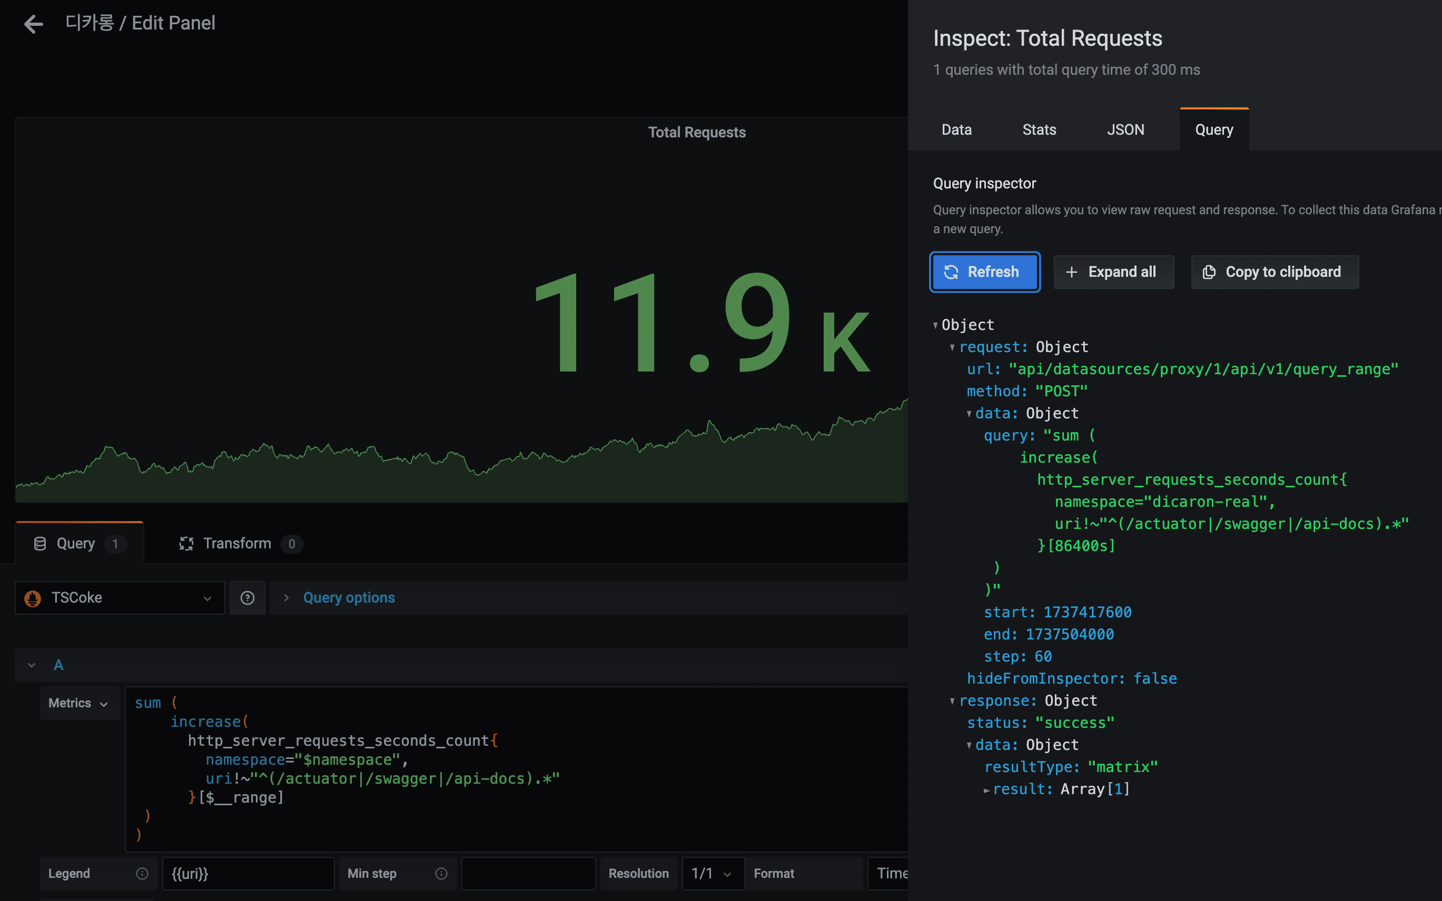This screenshot has width=1442, height=901.
Task: Expand the Query options section
Action: (349, 598)
